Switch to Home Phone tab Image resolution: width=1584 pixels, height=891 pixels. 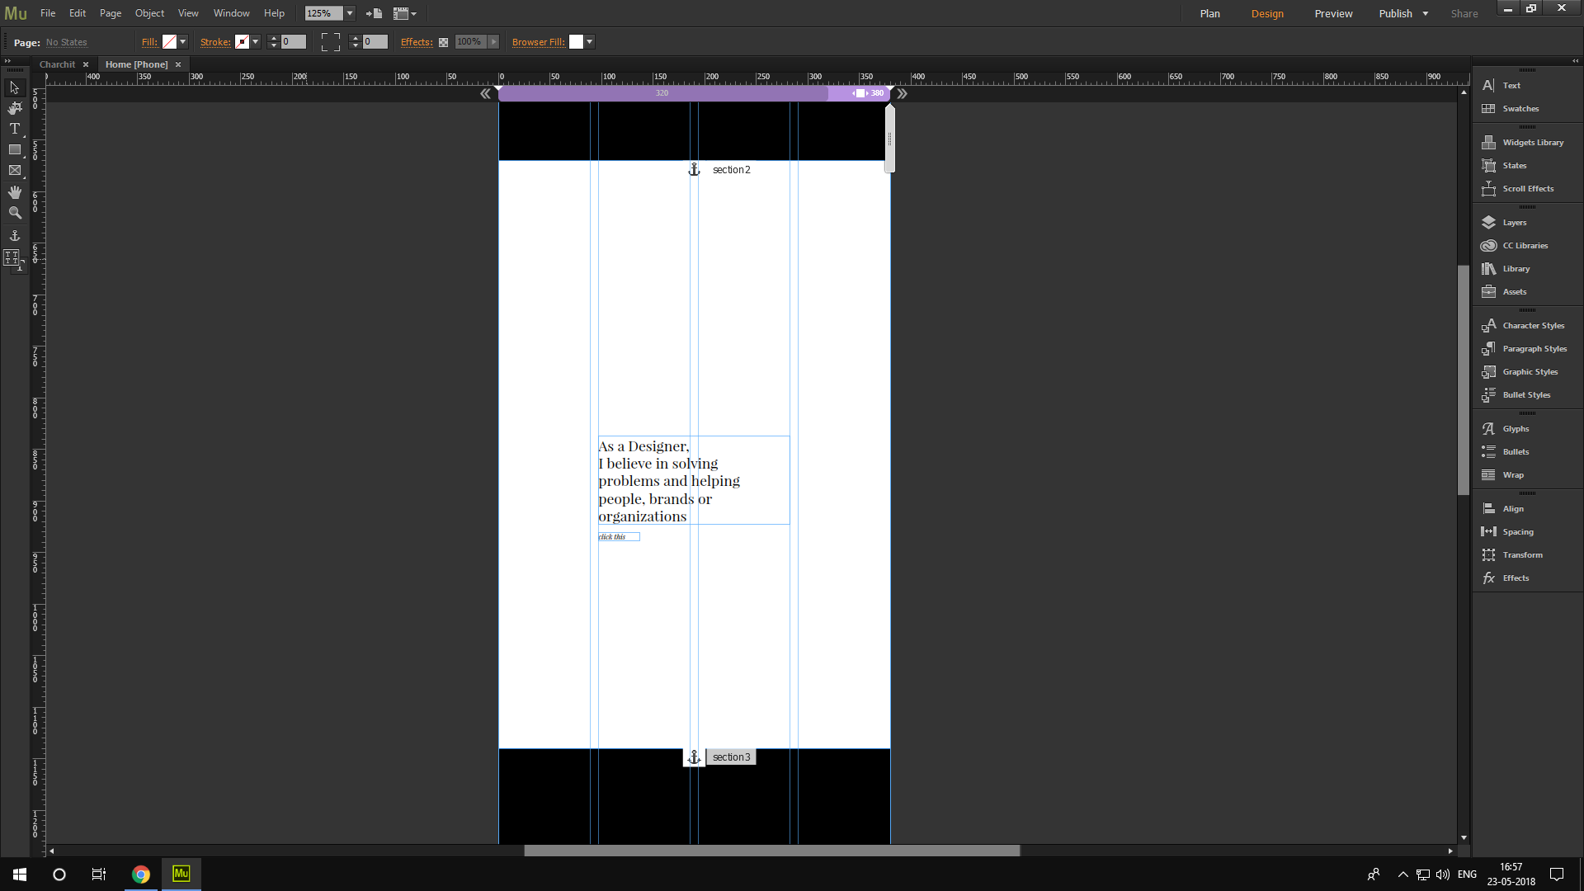(135, 63)
